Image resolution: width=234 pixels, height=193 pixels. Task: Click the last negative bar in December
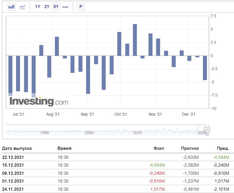205,68
